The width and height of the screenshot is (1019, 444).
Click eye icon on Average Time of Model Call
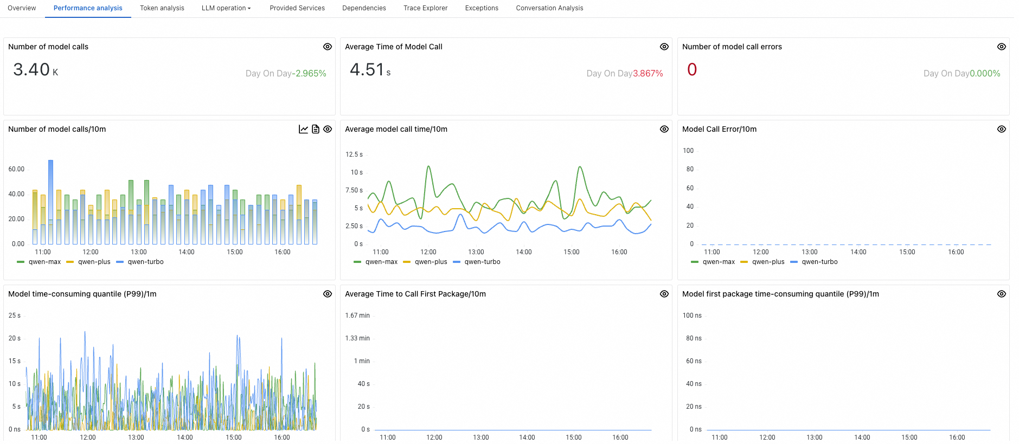[664, 47]
